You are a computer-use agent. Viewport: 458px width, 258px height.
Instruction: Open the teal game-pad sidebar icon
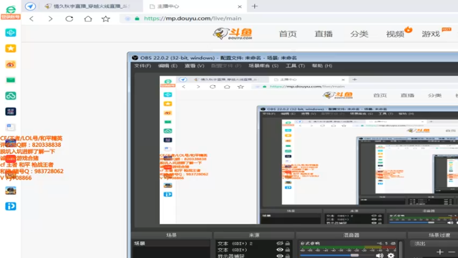(10, 33)
